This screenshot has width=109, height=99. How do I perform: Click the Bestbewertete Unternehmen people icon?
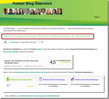(8, 79)
